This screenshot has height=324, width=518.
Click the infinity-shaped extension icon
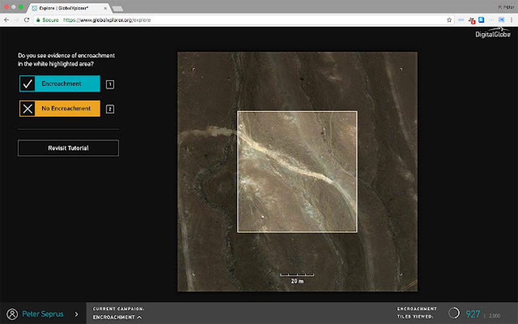(x=460, y=20)
